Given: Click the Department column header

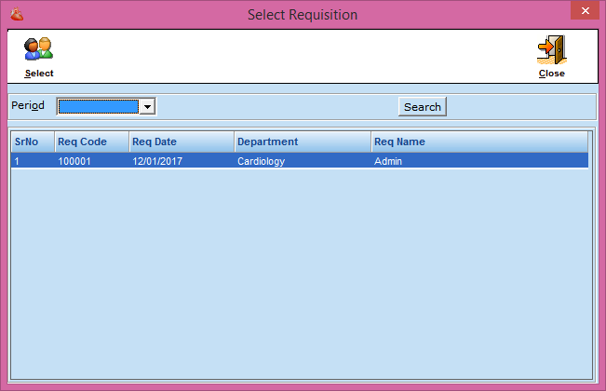Looking at the screenshot, I should pos(301,142).
